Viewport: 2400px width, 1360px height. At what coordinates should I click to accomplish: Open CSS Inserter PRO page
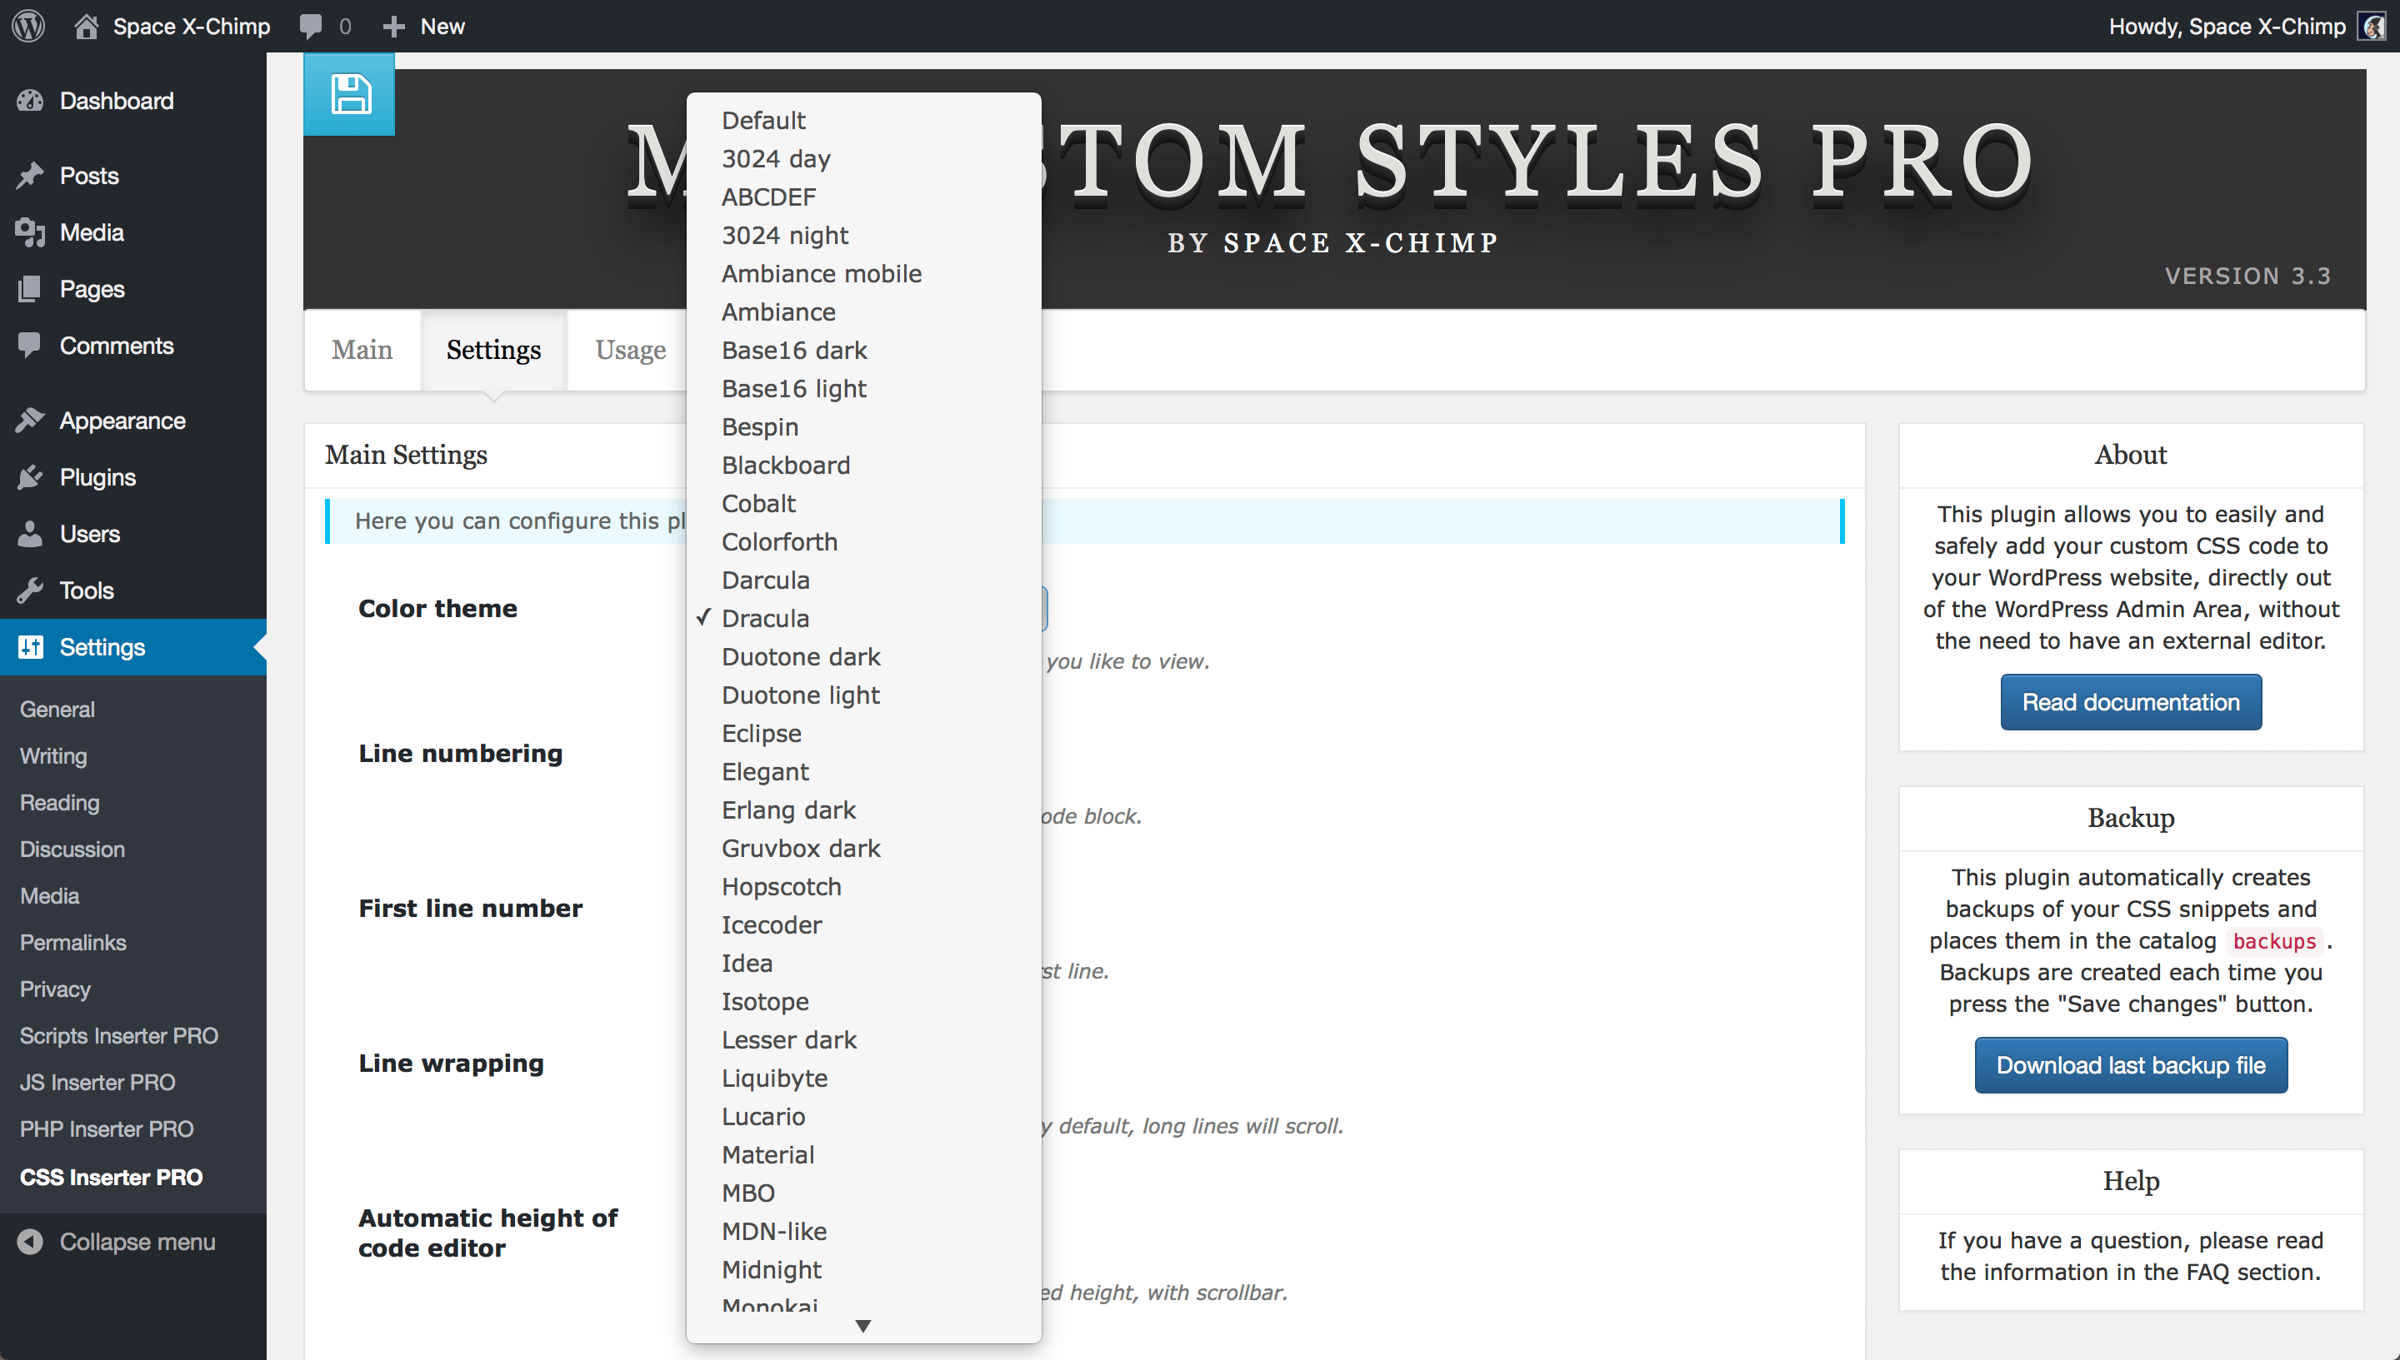click(x=111, y=1177)
